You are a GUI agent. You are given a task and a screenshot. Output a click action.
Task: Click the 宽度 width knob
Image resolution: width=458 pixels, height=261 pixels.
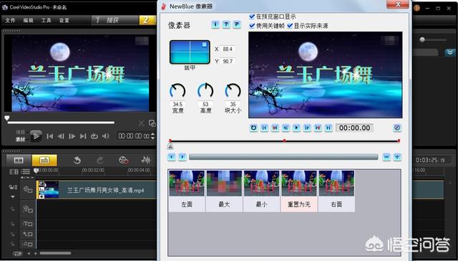[177, 91]
